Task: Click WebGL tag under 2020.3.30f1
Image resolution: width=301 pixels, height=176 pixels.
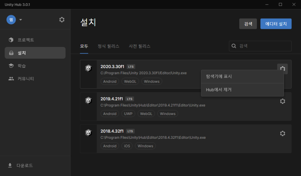Action: tap(130, 82)
